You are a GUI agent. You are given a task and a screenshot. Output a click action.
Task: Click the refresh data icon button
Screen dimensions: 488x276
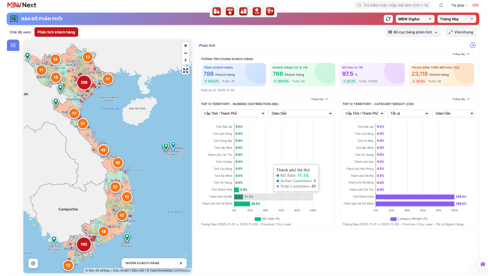tap(388, 19)
